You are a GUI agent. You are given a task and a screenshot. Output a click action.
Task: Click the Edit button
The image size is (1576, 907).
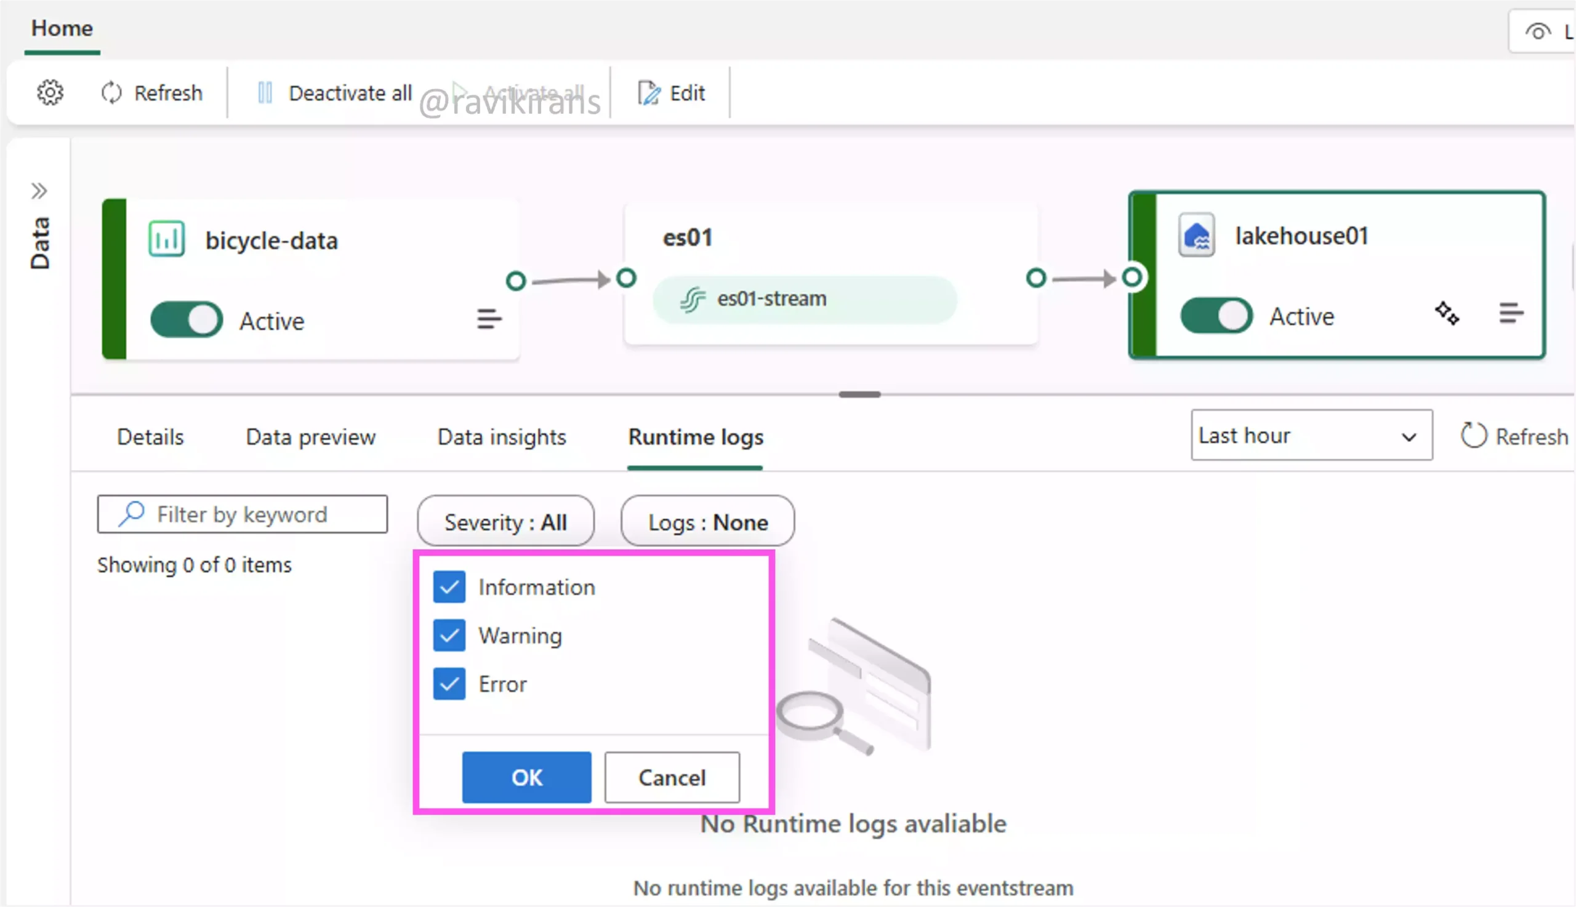671,93
